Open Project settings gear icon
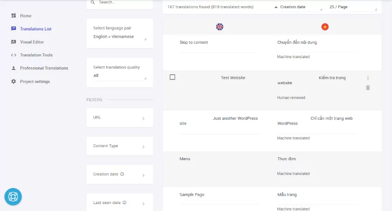The image size is (392, 211). pyautogui.click(x=14, y=82)
